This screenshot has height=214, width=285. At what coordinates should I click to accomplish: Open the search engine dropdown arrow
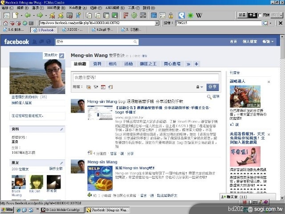[x=270, y=23]
